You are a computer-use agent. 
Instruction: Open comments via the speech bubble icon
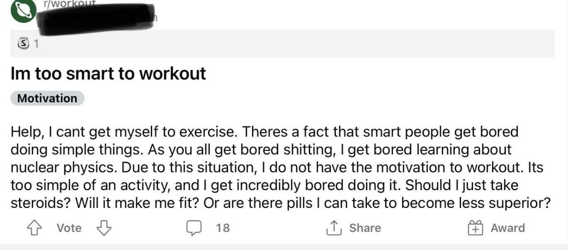[x=193, y=228]
